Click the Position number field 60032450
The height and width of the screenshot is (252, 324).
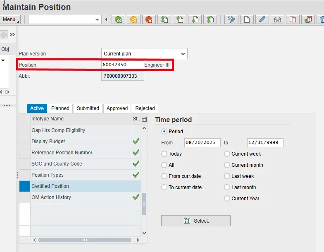click(x=122, y=65)
